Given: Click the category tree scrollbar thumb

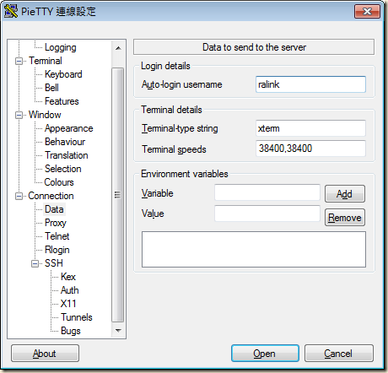Looking at the screenshot, I should pyautogui.click(x=118, y=195).
